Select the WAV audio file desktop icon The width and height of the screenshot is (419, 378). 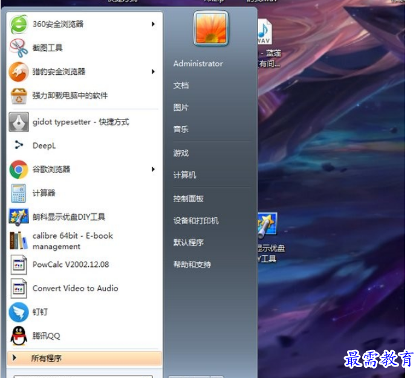pyautogui.click(x=265, y=31)
